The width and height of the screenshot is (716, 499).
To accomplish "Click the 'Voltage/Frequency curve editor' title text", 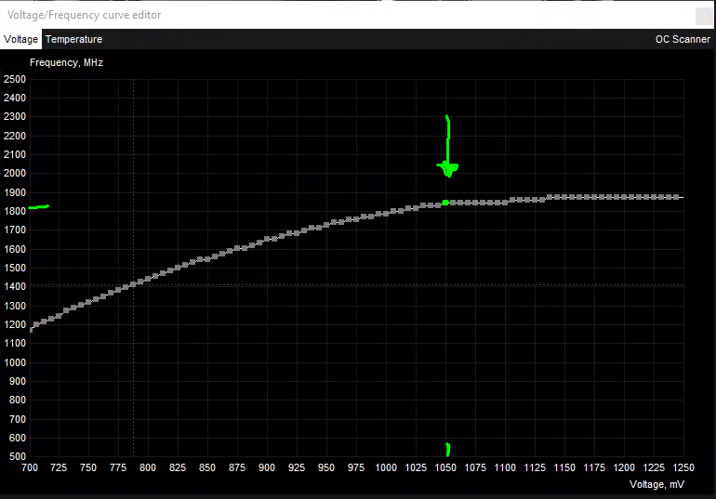I will (84, 15).
